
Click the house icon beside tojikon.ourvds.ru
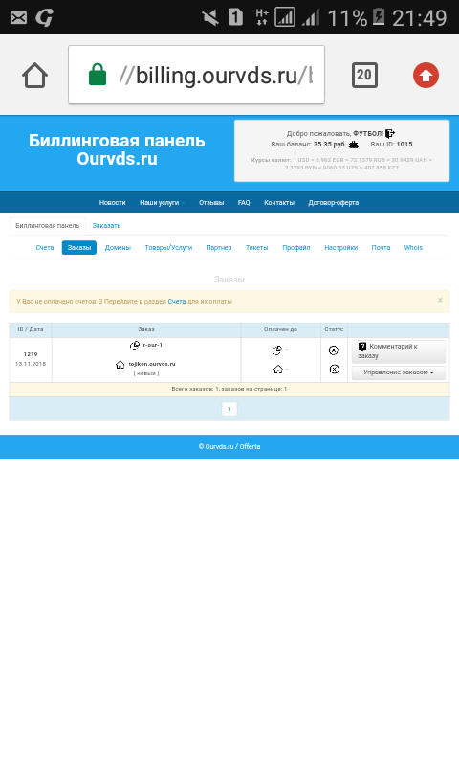[120, 365]
